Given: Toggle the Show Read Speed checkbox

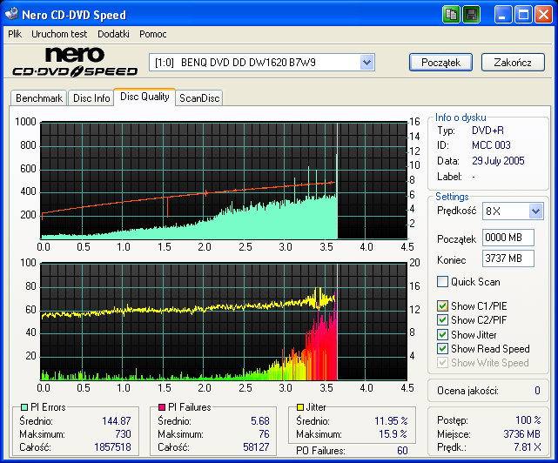Looking at the screenshot, I should [442, 349].
